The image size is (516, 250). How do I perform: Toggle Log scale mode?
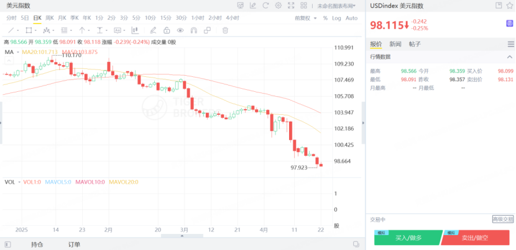pyautogui.click(x=337, y=18)
